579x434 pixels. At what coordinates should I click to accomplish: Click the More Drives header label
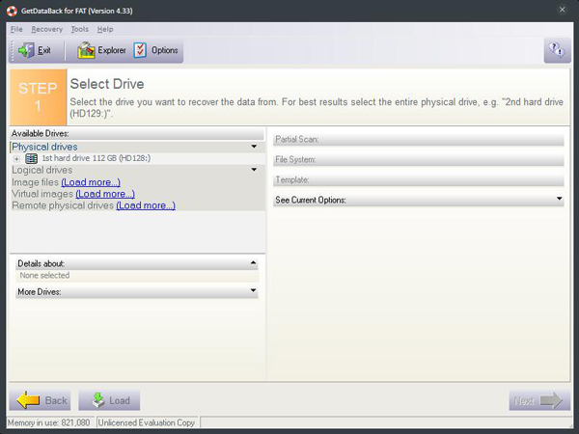pos(40,292)
